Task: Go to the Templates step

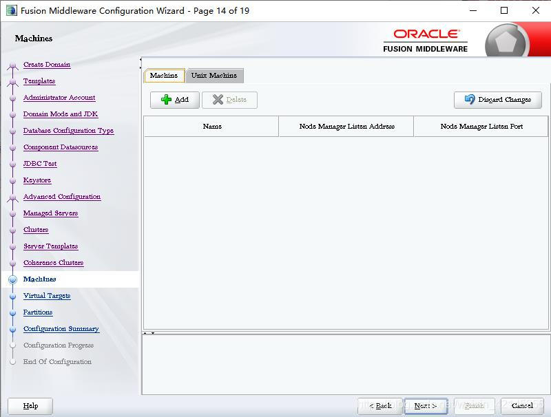Action: coord(39,81)
